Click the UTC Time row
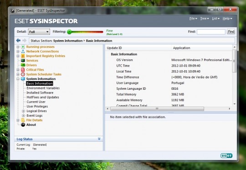Screen dimensions: 246x170 click(169, 66)
